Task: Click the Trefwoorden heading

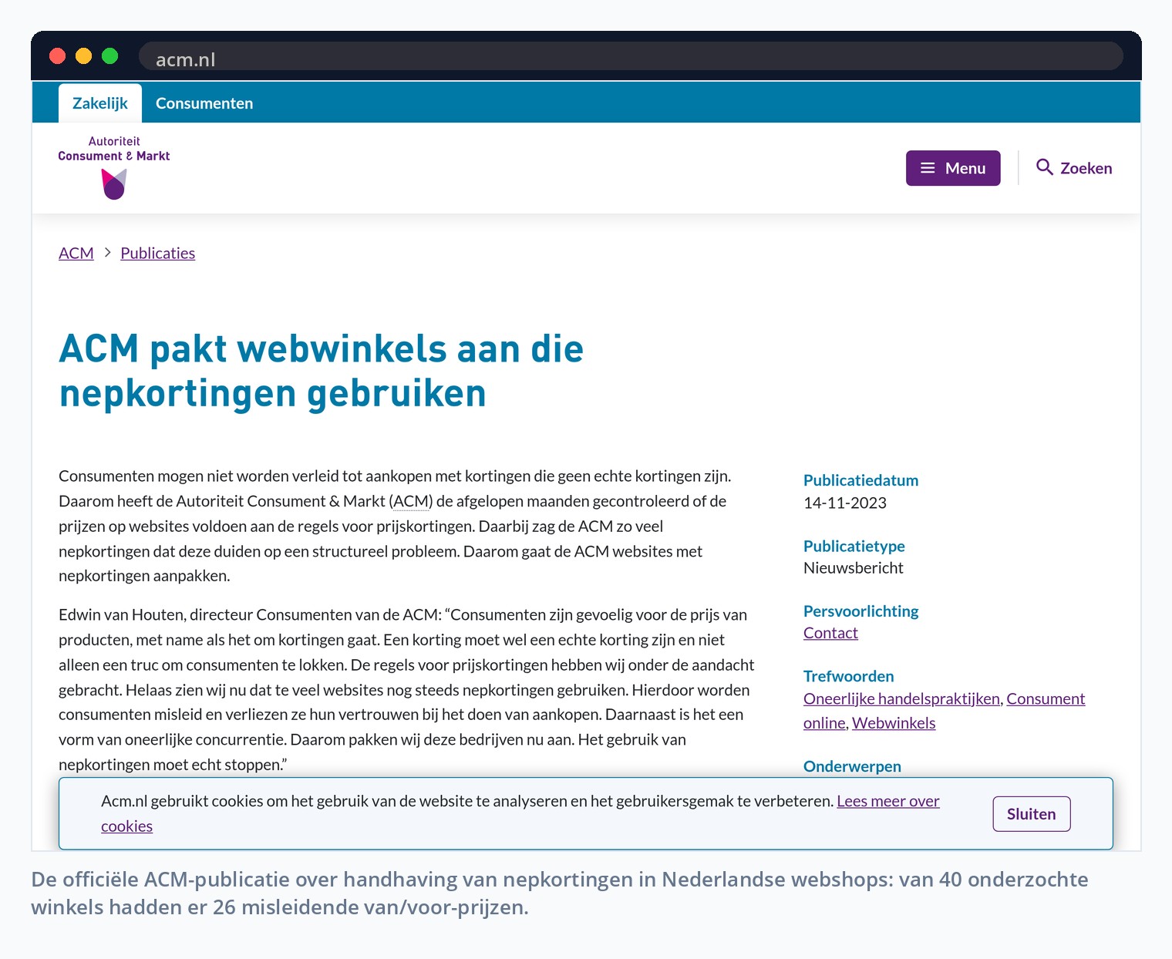Action: [x=849, y=676]
